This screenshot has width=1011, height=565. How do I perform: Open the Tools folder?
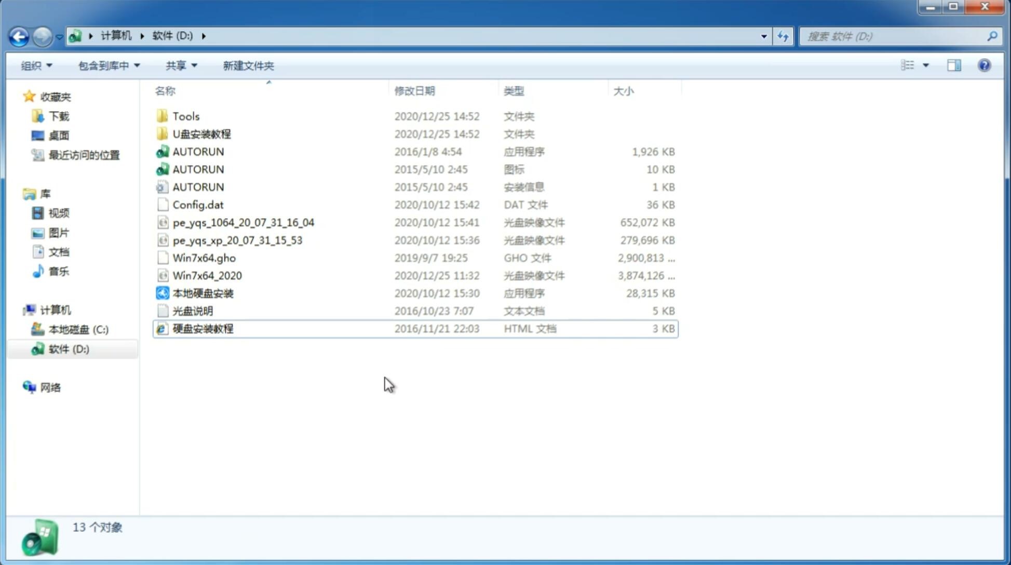[185, 116]
